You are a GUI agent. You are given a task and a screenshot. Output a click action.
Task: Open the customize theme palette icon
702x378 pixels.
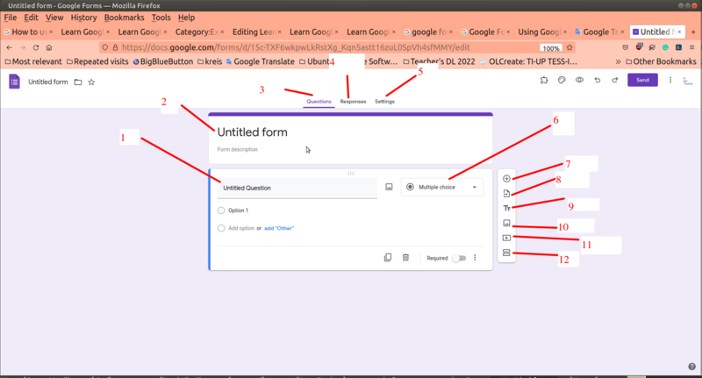pos(562,80)
